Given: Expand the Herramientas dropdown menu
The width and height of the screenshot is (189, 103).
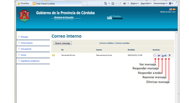Looking at the screenshot, I should pos(160,4).
